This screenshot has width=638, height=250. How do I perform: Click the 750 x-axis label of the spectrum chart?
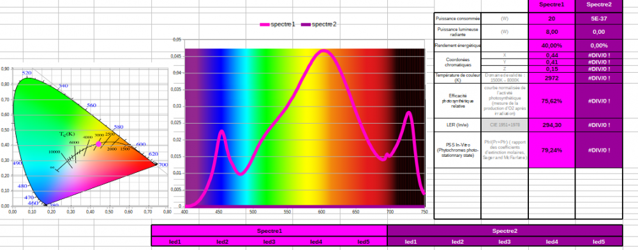[x=425, y=211]
